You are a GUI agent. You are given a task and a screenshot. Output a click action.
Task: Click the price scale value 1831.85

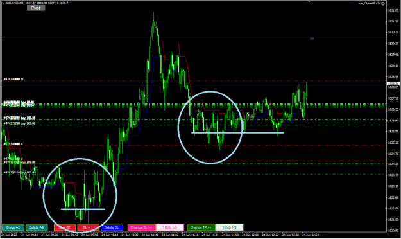393,10
